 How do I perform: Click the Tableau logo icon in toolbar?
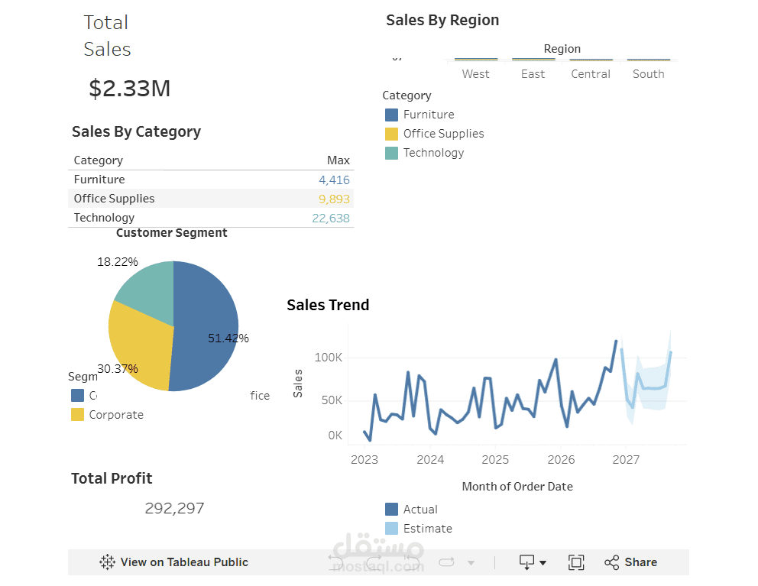point(107,562)
